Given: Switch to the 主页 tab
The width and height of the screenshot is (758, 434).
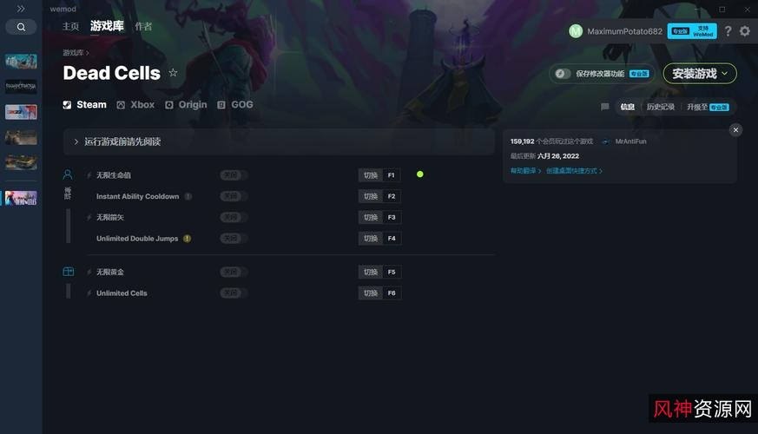Looking at the screenshot, I should pos(70,27).
